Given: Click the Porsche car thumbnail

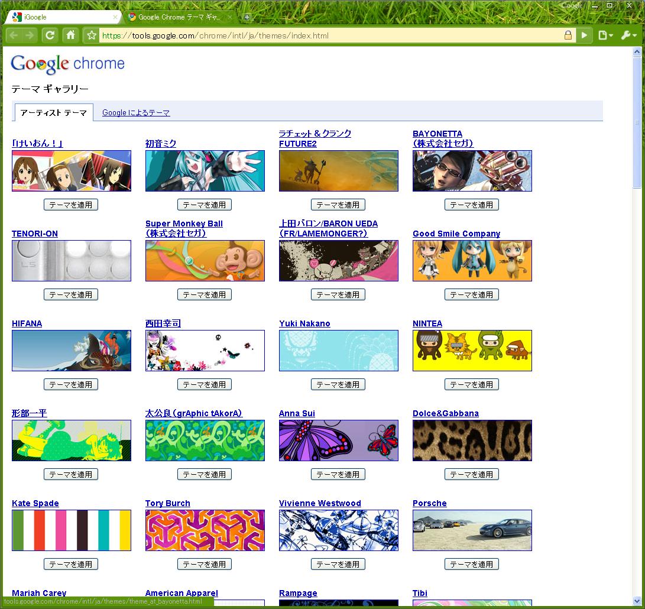Looking at the screenshot, I should pos(472,530).
